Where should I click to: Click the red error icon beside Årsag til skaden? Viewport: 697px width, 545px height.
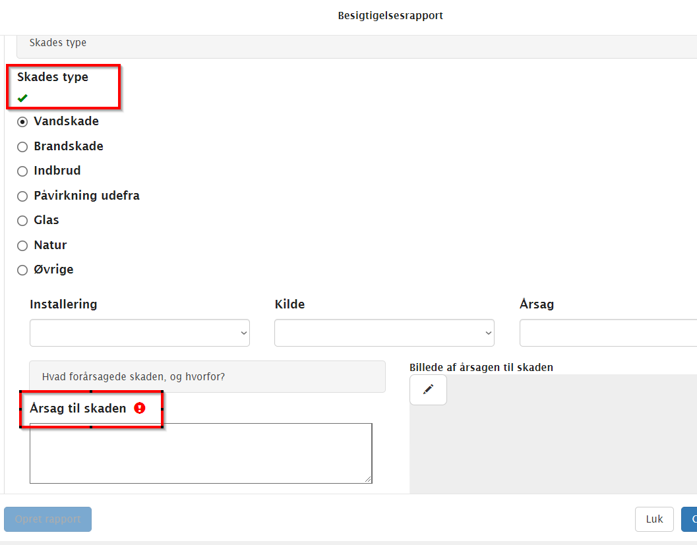pos(139,409)
